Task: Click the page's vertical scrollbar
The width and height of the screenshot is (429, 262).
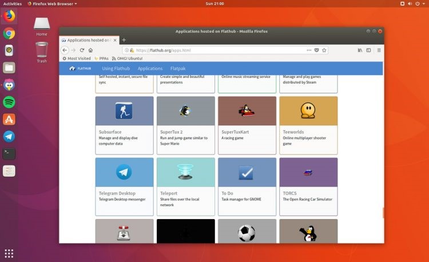Action: [382, 212]
